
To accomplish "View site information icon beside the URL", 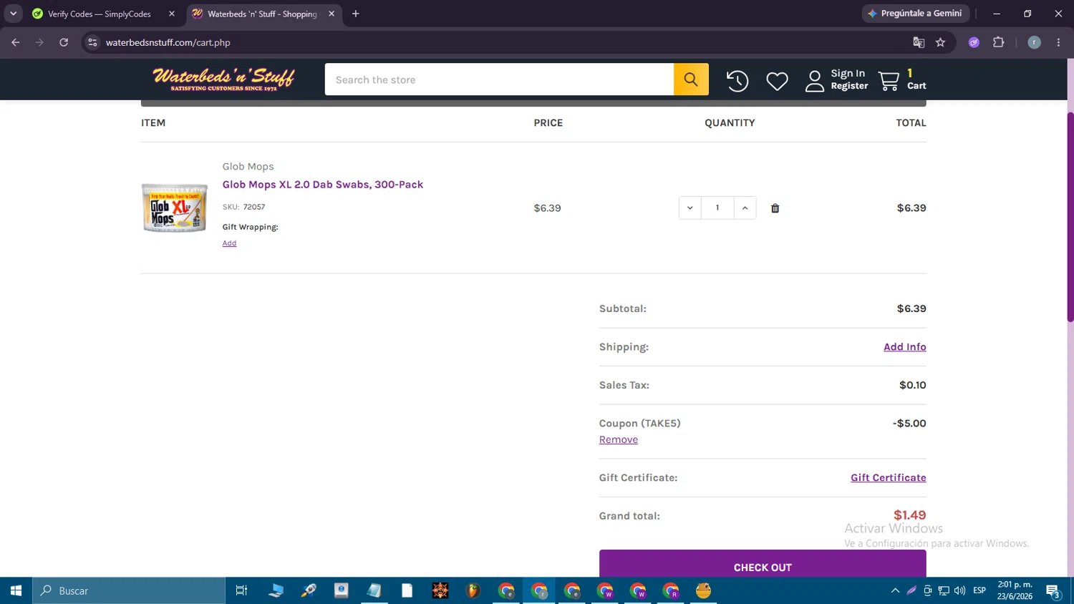I will coord(92,42).
